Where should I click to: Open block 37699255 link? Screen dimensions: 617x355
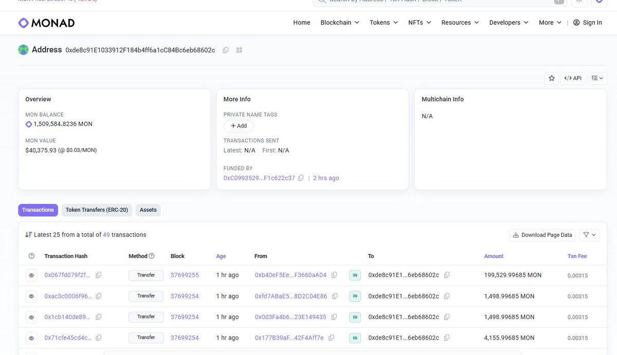pos(185,275)
